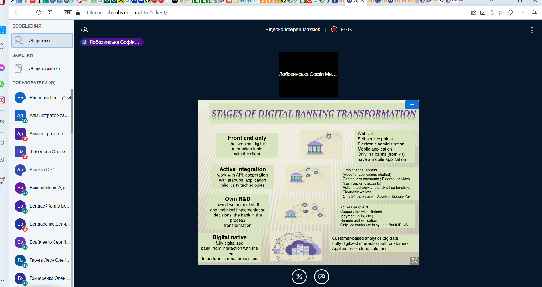
Task: Open the browser downloads icon
Action: [523, 13]
